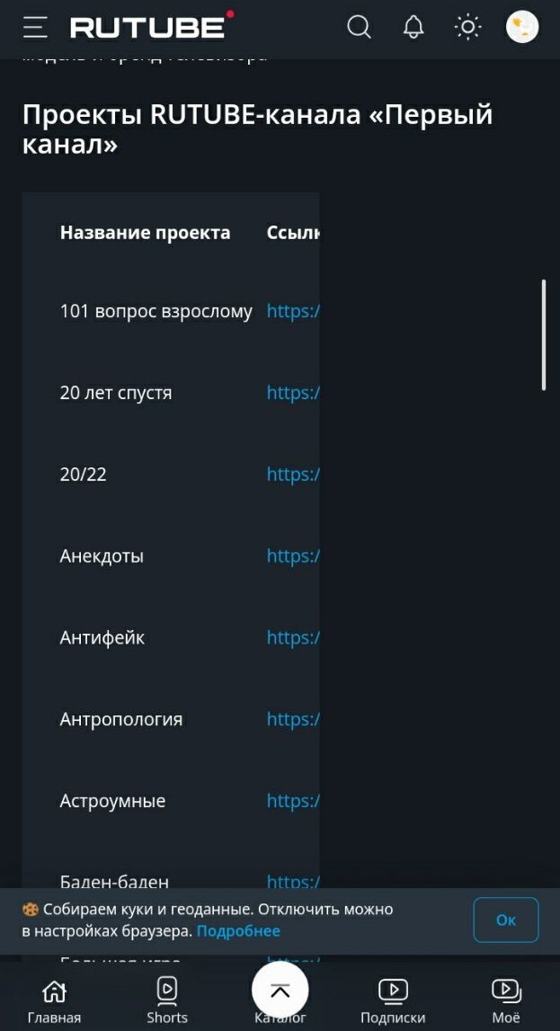The height and width of the screenshot is (1031, 560).
Task: Accept cookies with the Ок button
Action: coord(506,920)
